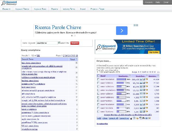
Task: Select the second carousel dot under the ad
Action: tap(75, 35)
